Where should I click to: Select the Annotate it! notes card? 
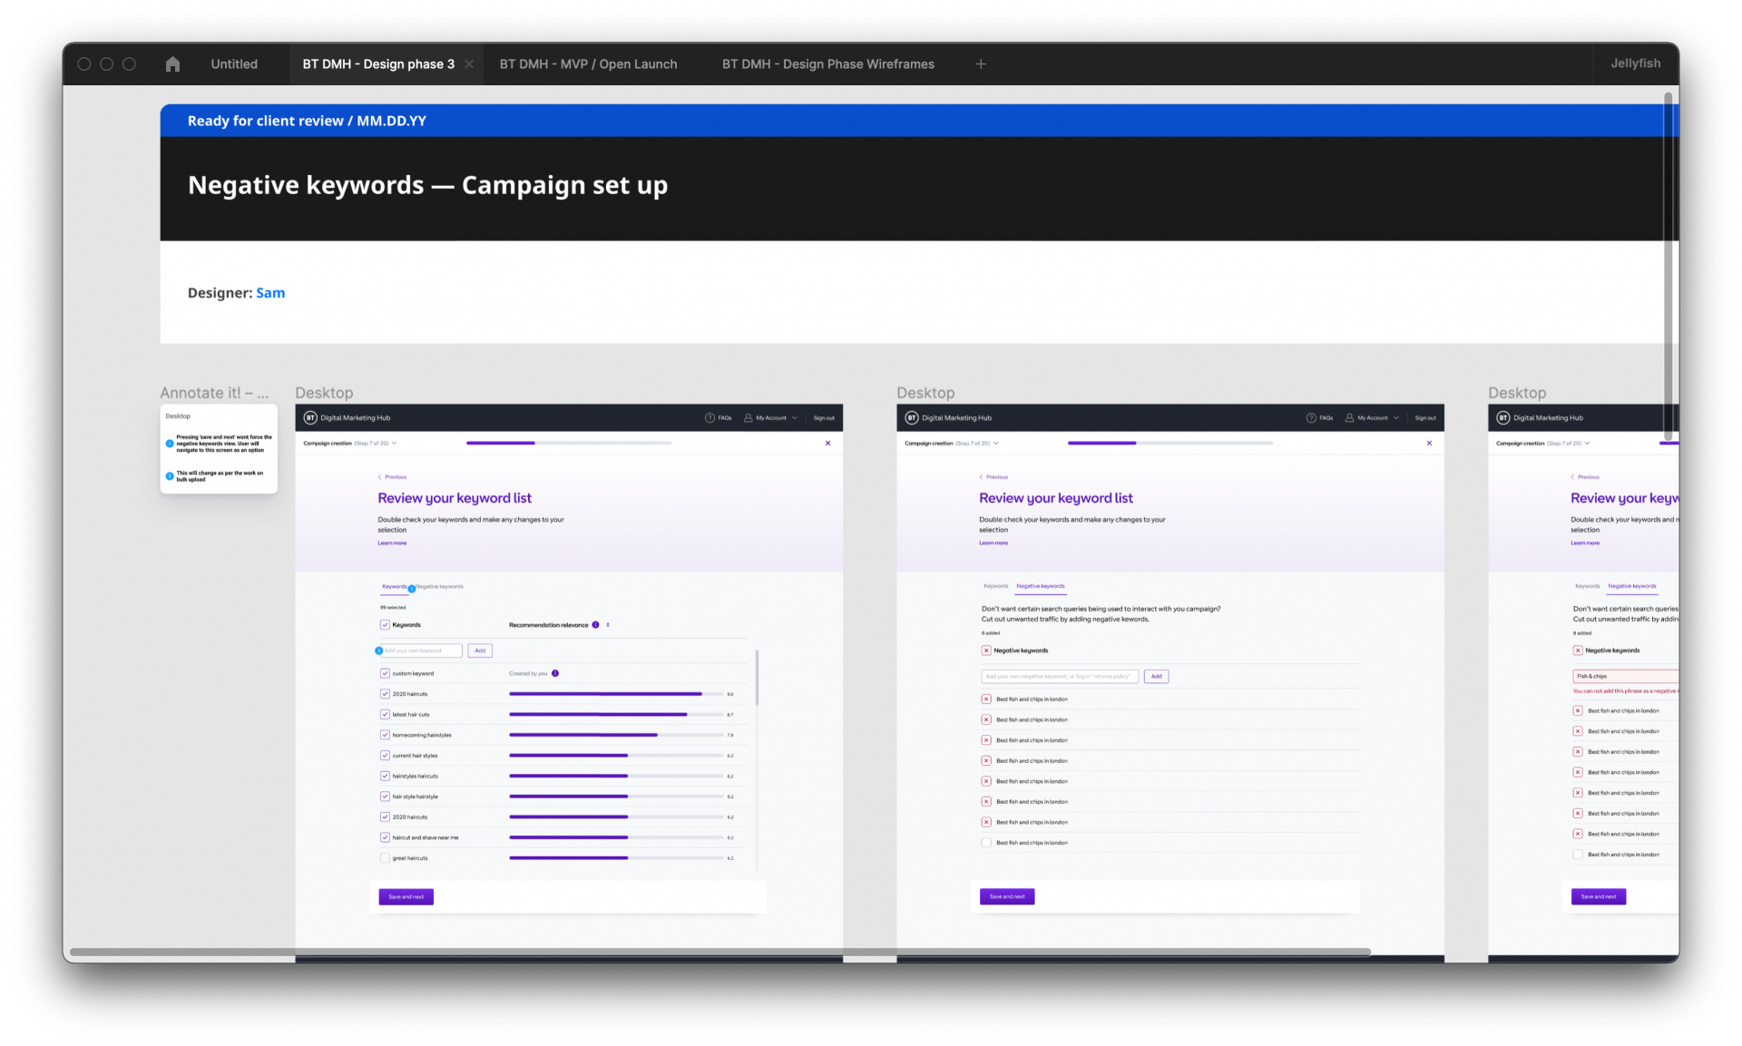point(219,450)
